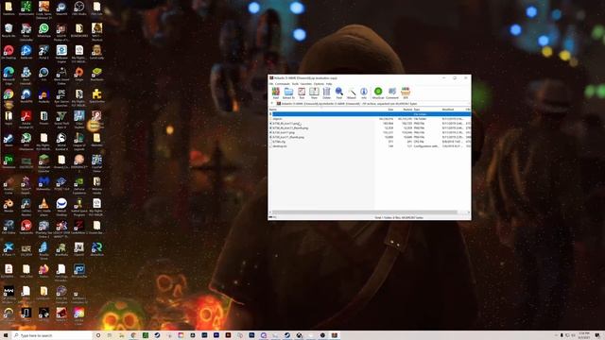Click the drive icon in WinRAR status bar
The image size is (605, 340).
[271, 217]
